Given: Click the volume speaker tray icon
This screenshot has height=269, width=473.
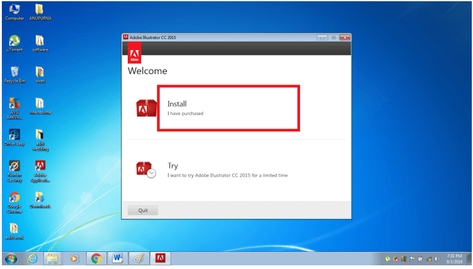Looking at the screenshot, I should tap(437, 259).
